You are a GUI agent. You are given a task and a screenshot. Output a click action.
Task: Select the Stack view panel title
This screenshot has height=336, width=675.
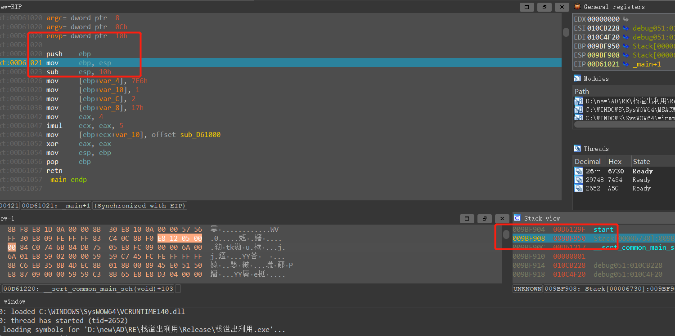click(x=542, y=218)
